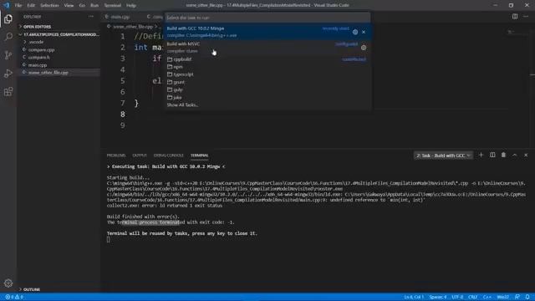Split the terminal panel
535x301 pixels.
point(492,155)
